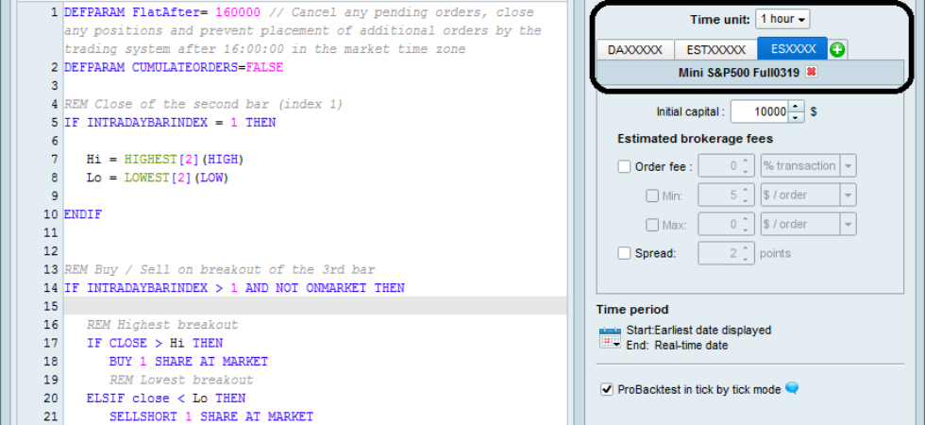Click line 17 IF CLOSE > Hi THEN
The width and height of the screenshot is (925, 425).
pos(155,343)
